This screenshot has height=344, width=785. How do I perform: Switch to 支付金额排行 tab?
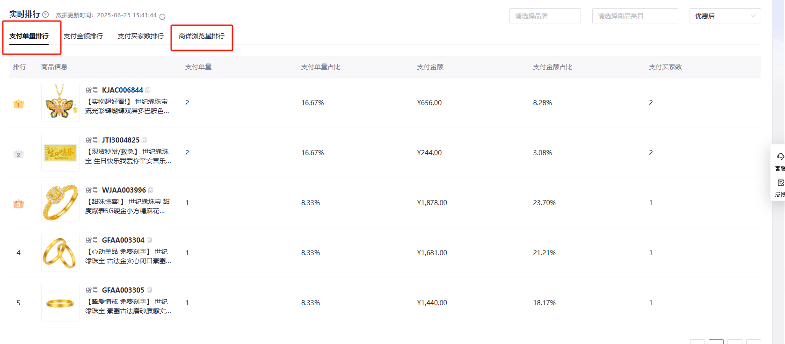tap(83, 36)
